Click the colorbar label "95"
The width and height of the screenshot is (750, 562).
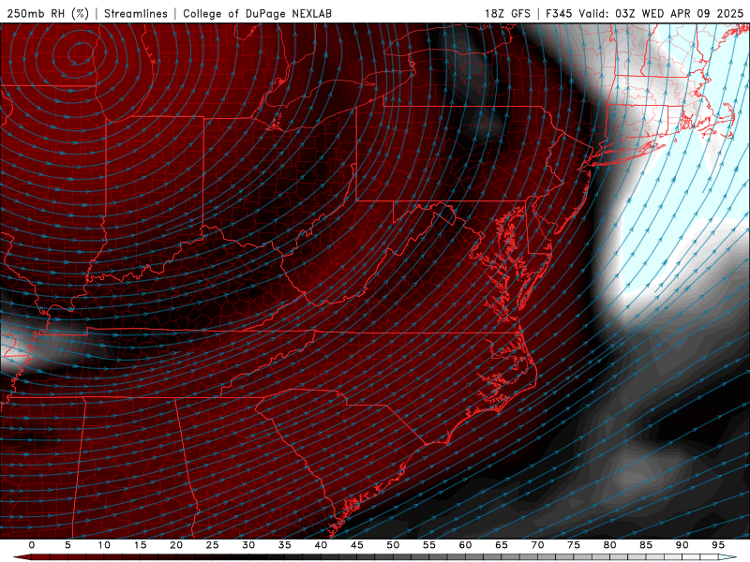(718, 545)
